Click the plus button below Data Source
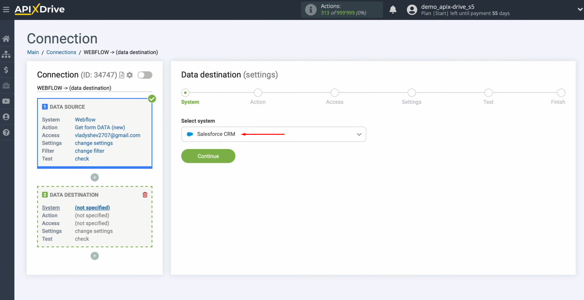The image size is (584, 300). pyautogui.click(x=95, y=177)
